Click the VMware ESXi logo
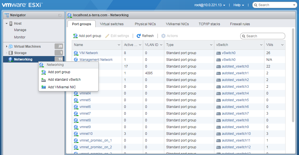 tap(22, 5)
